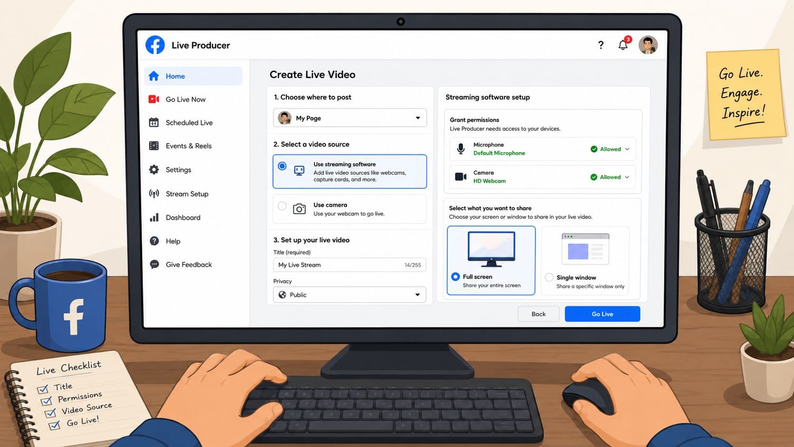Click Camera permission video icon
794x447 pixels.
click(461, 177)
